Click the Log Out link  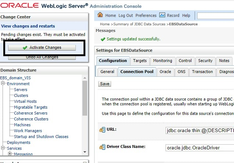coord(125,15)
